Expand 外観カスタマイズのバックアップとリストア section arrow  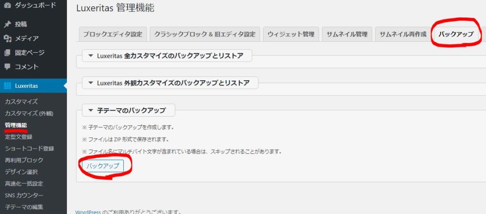point(91,83)
